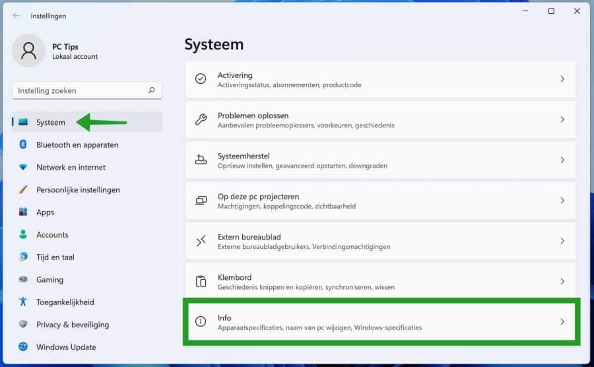Click the Bluetooth icon in sidebar
The image size is (594, 367).
(x=23, y=145)
